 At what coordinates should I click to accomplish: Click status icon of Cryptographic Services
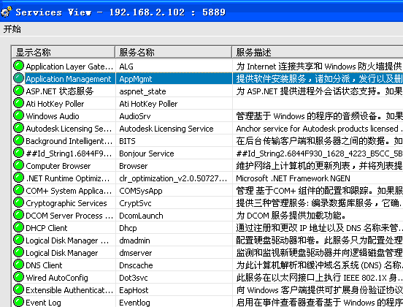coord(18,202)
